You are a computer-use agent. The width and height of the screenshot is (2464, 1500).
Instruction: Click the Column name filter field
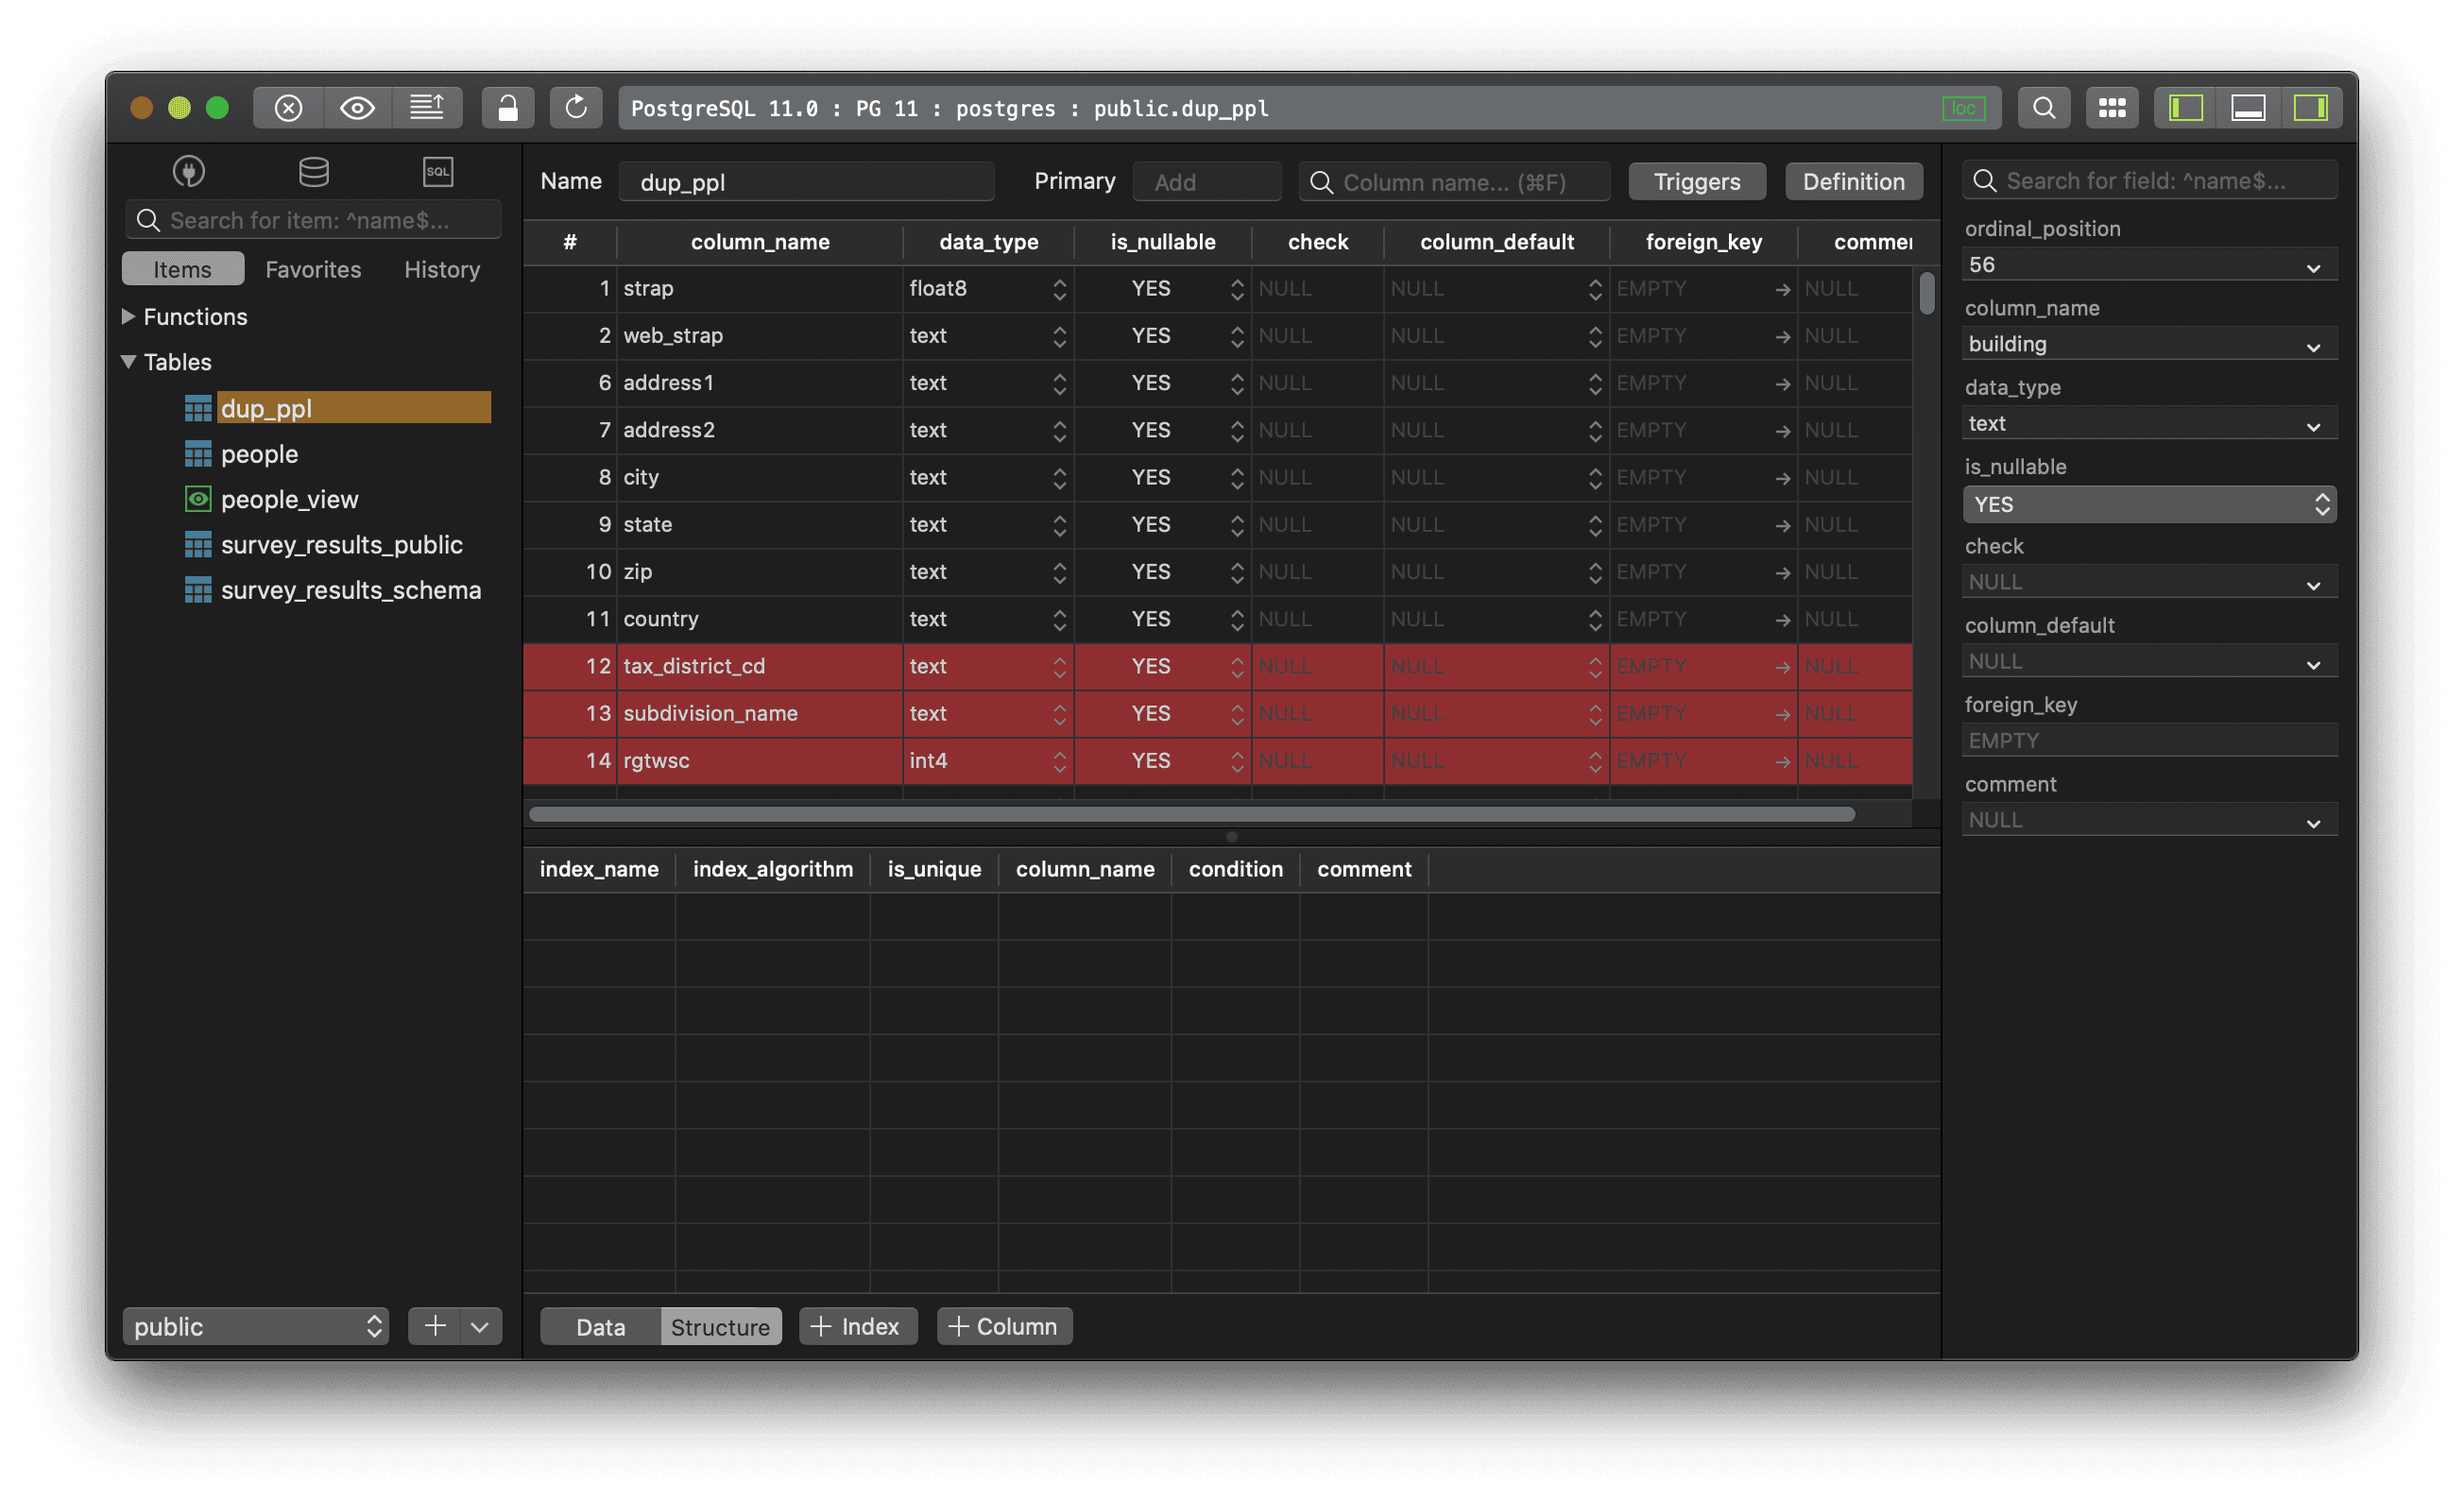point(1454,181)
